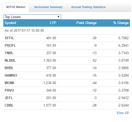This screenshot has width=132, height=122.
Task: Select CBBL's LTP value 1,077.00
Action: click(50, 105)
